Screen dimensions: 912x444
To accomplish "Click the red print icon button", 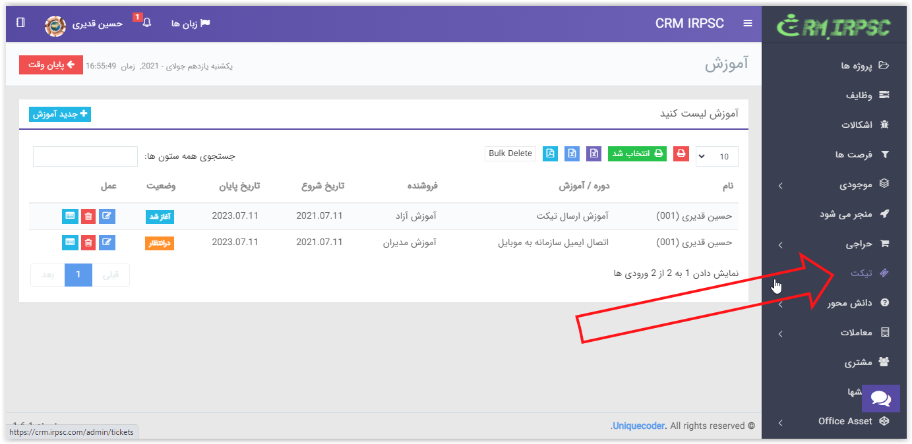I will [x=681, y=153].
